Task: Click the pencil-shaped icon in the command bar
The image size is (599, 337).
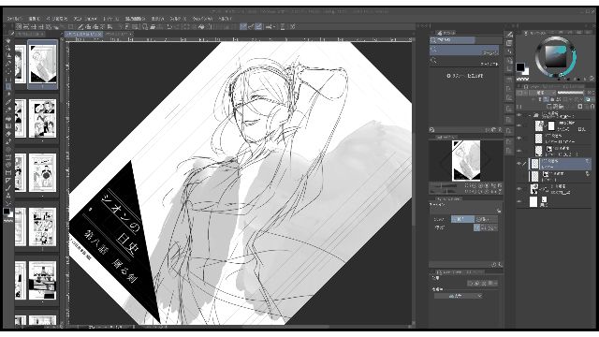Action: click(x=80, y=27)
